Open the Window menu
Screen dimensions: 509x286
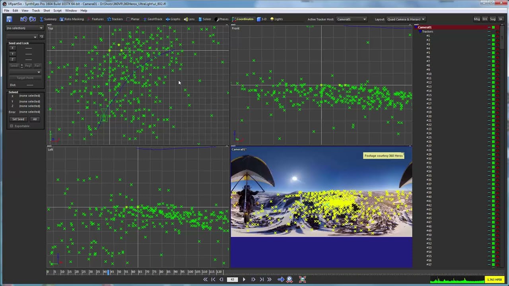tap(71, 10)
